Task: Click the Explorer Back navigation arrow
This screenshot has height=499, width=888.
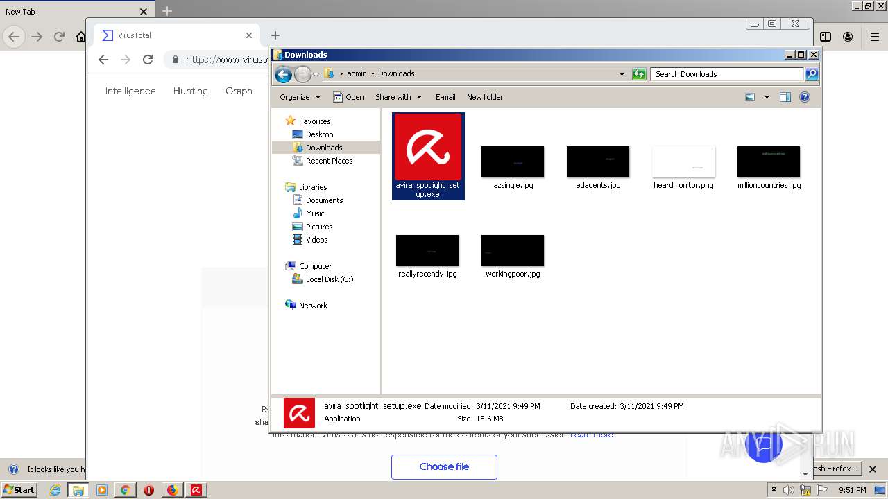Action: (x=283, y=74)
